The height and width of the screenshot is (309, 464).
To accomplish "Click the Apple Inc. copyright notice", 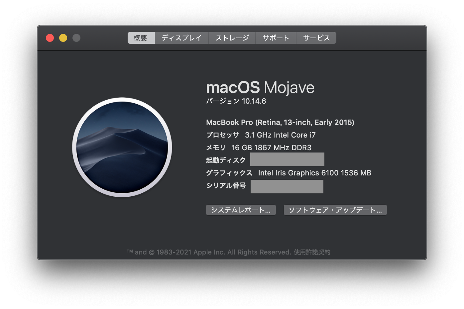I will [x=209, y=252].
